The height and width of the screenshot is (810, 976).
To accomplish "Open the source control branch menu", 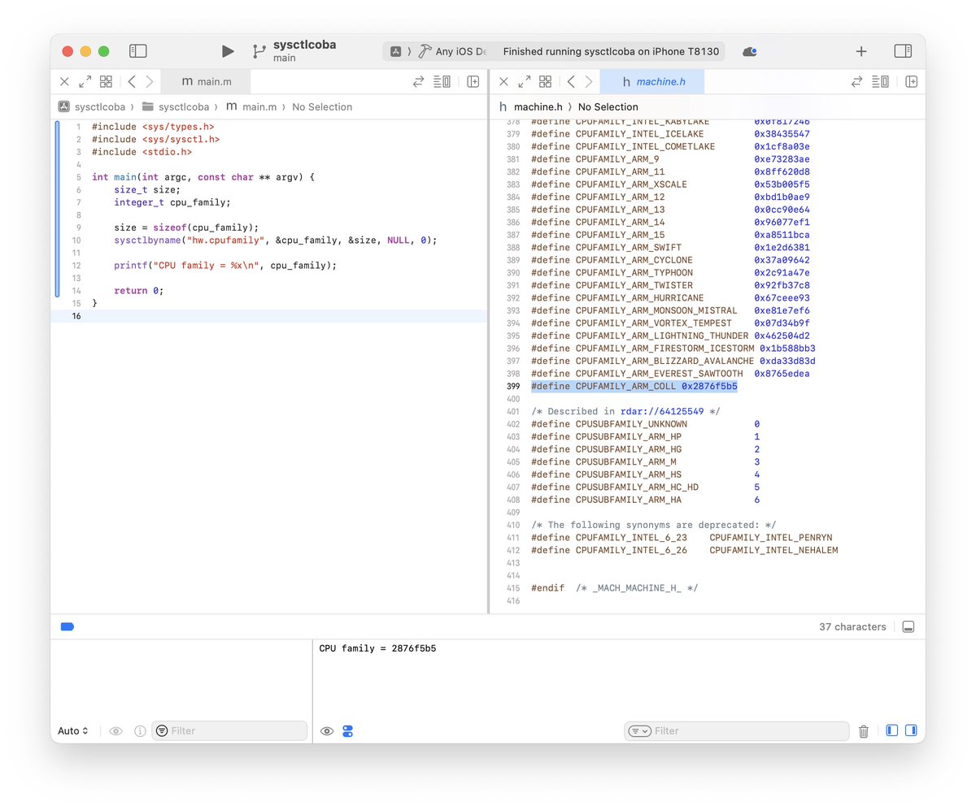I will 259,51.
